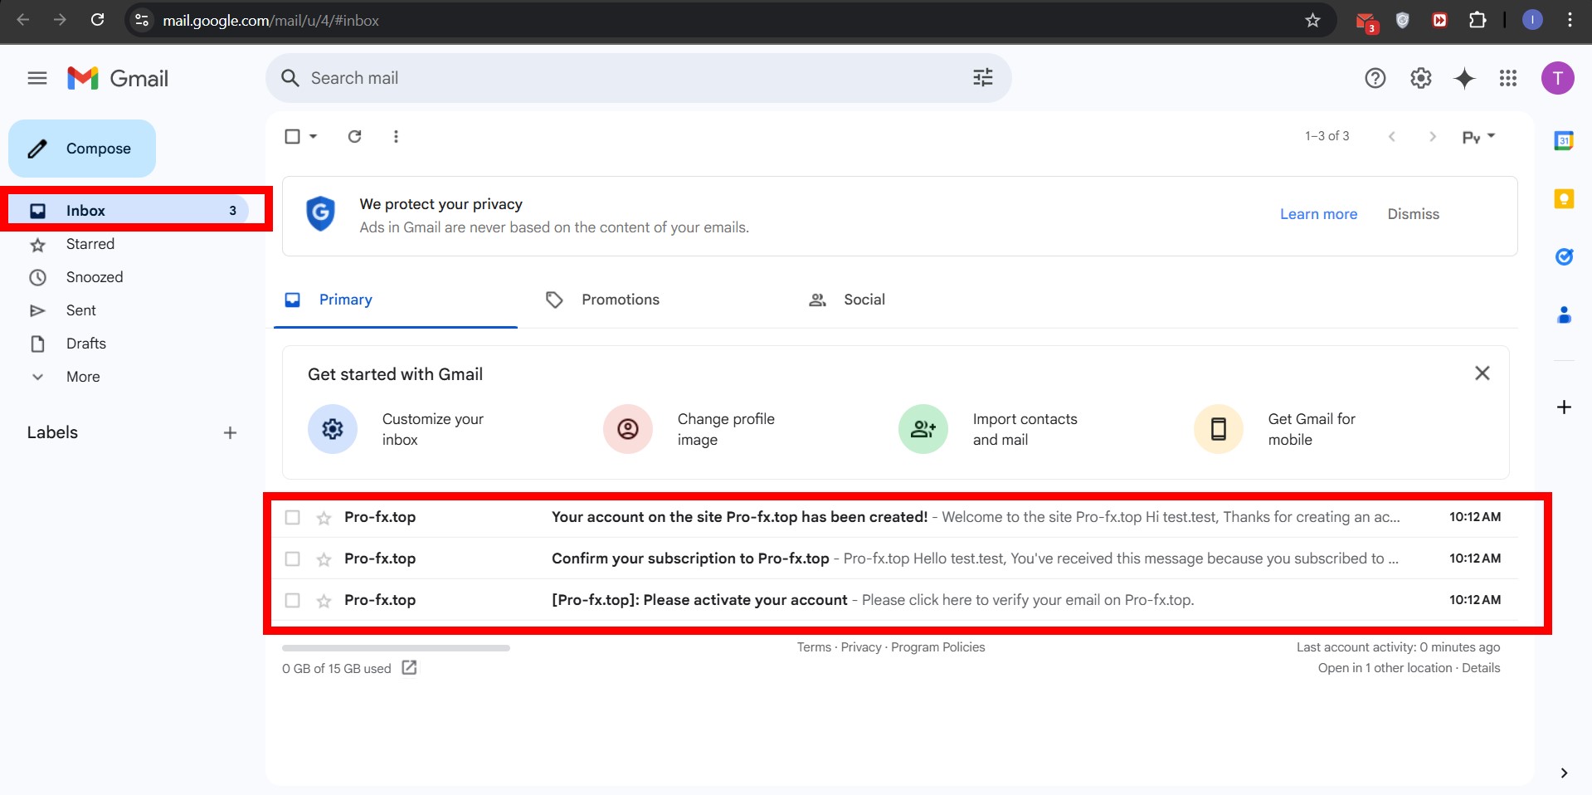Check the 'Please activate your account' email
Image resolution: width=1592 pixels, height=795 pixels.
(292, 600)
